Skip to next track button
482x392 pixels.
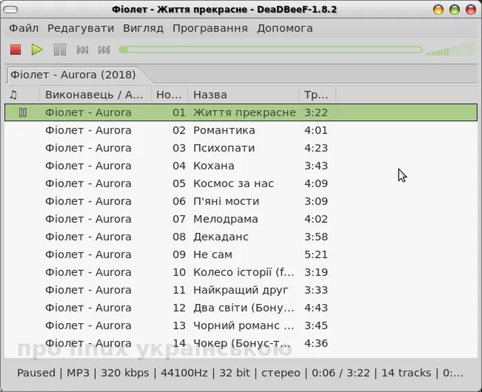(104, 50)
